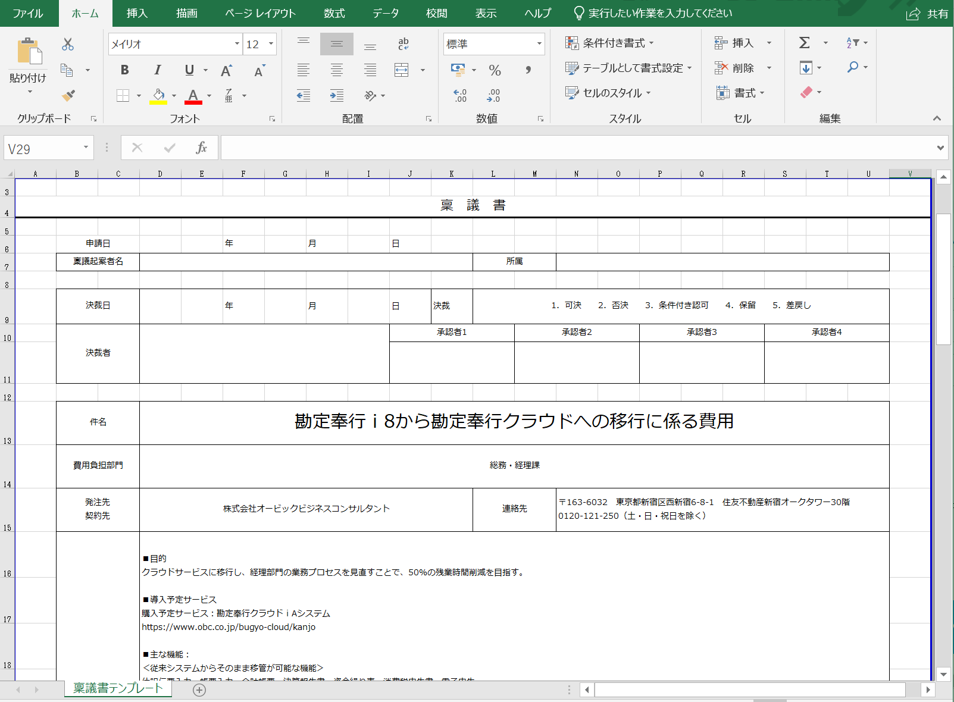Click the vertical scrollbar down arrow
954x702 pixels.
943,675
